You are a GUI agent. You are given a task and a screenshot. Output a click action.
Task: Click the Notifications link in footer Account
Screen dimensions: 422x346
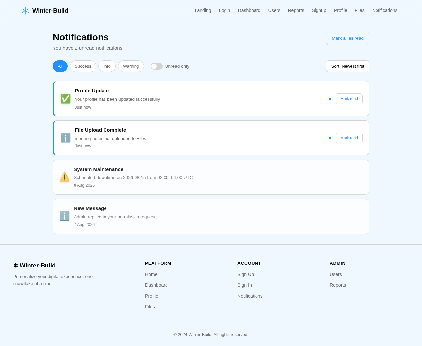[x=250, y=296]
